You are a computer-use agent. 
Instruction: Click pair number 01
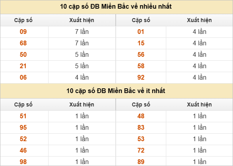141,32
